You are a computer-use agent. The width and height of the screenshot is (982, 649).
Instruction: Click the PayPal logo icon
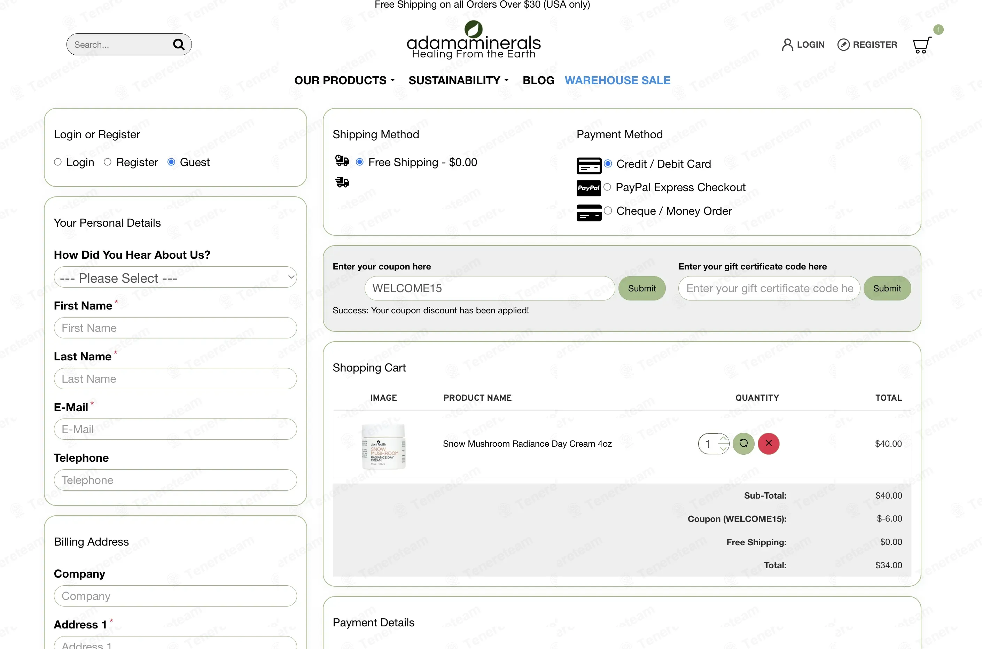pyautogui.click(x=588, y=188)
